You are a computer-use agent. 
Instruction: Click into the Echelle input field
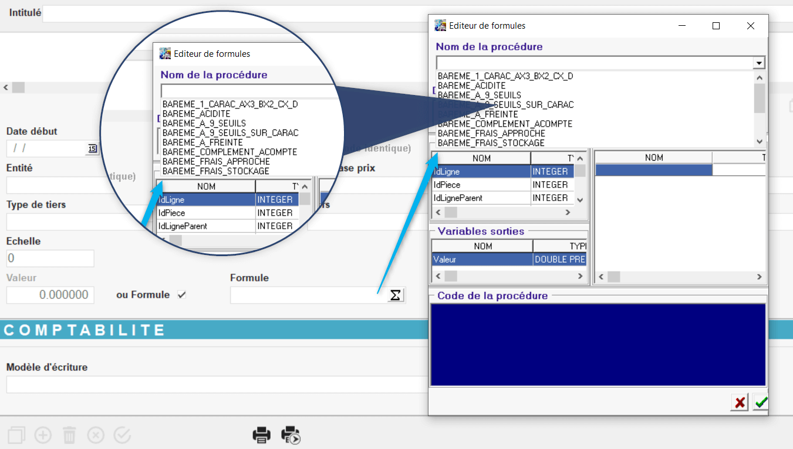coord(50,258)
